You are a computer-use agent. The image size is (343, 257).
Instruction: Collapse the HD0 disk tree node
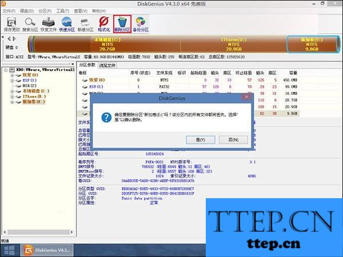(x=6, y=70)
